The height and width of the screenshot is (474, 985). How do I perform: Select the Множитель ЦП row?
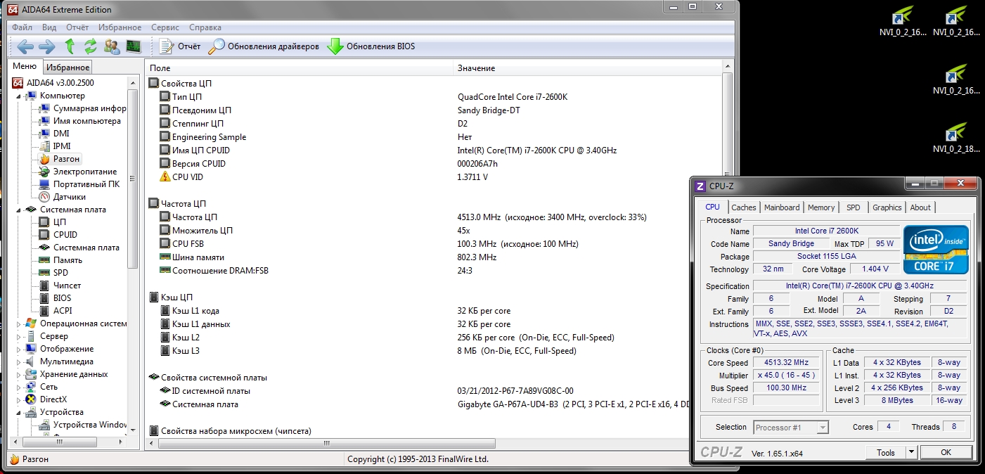[434, 230]
